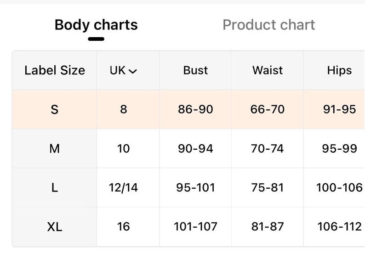Click UK size 8 cell
Image resolution: width=365 pixels, height=254 pixels.
(x=124, y=110)
